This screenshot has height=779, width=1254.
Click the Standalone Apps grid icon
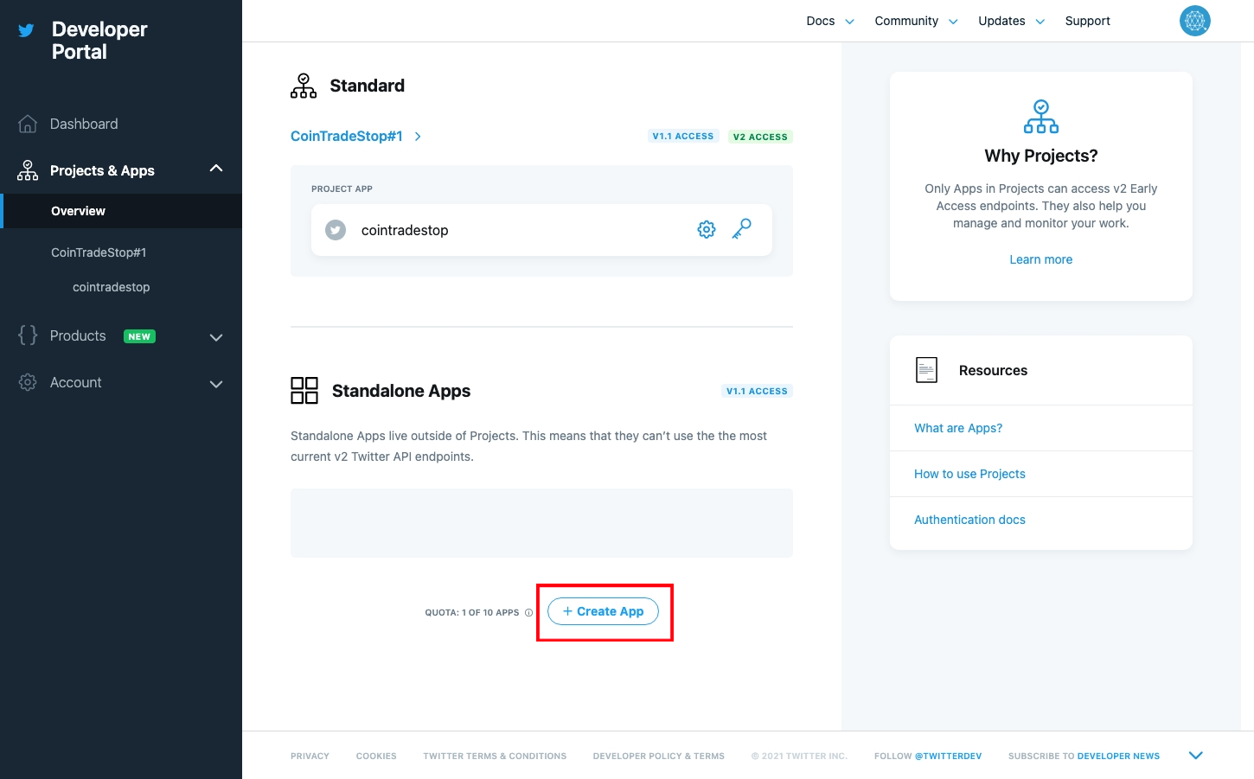click(x=304, y=391)
